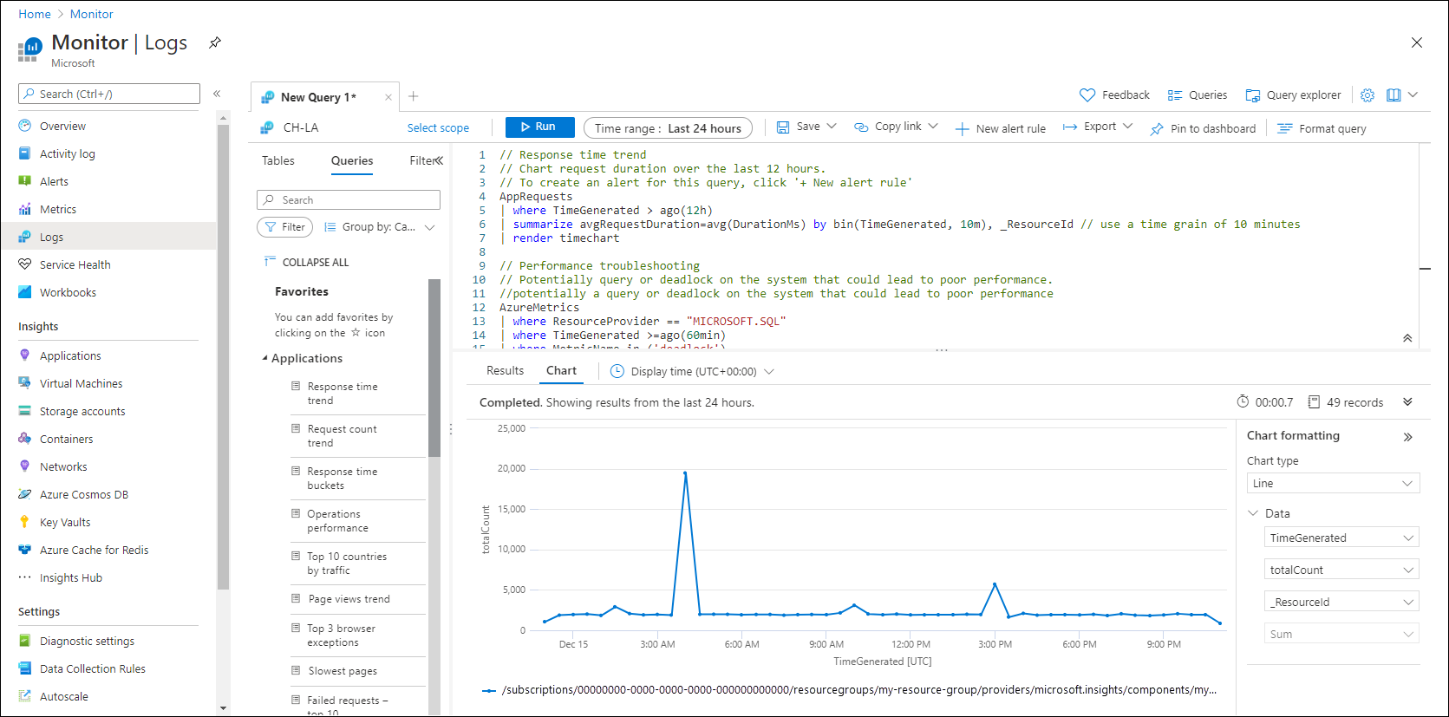Open Data Collection Rules
The width and height of the screenshot is (1449, 717).
(92, 668)
